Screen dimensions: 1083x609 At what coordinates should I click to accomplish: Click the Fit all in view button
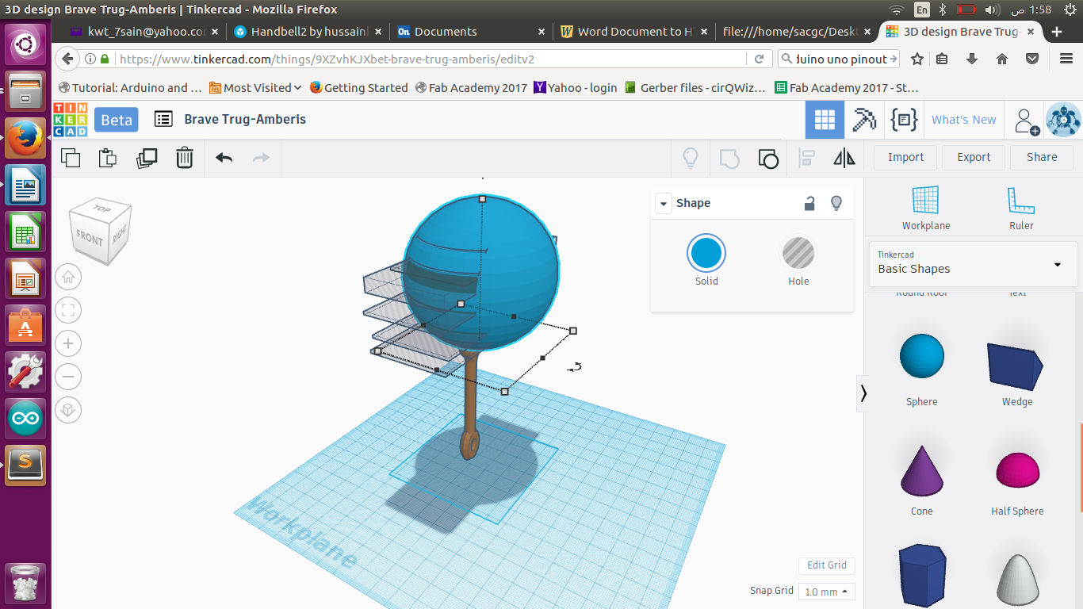pos(69,310)
